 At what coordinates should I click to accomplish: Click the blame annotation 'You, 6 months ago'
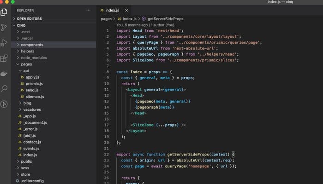point(132,25)
